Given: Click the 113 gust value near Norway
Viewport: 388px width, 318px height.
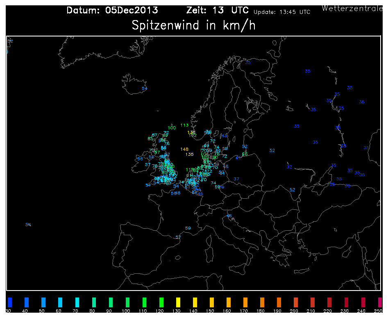Looking at the screenshot, I should [184, 125].
